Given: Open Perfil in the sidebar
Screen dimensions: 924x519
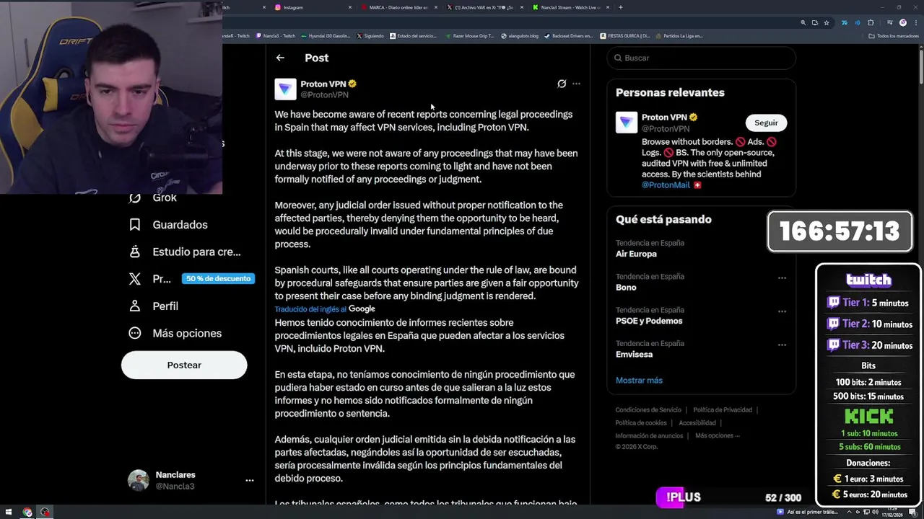Looking at the screenshot, I should pyautogui.click(x=154, y=306).
